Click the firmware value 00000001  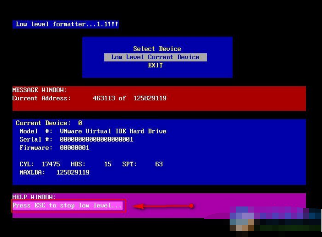[74, 147]
